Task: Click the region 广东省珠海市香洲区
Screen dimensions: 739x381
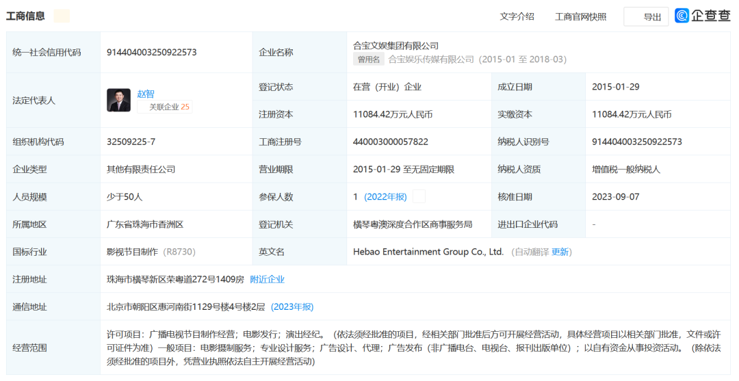Action: [145, 224]
